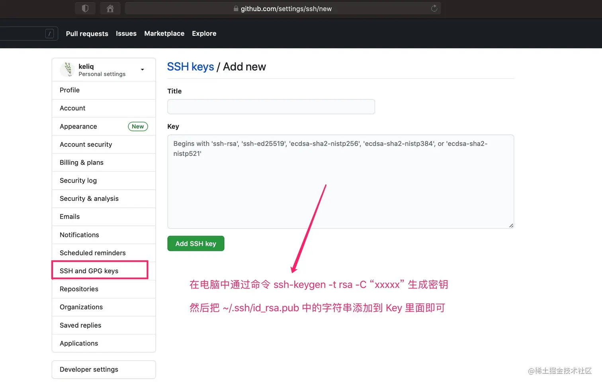This screenshot has width=602, height=385.
Task: Click the reload icon in the address bar
Action: (x=434, y=8)
